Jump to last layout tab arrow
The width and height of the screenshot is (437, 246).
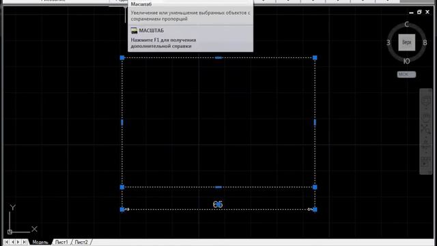tap(25, 242)
